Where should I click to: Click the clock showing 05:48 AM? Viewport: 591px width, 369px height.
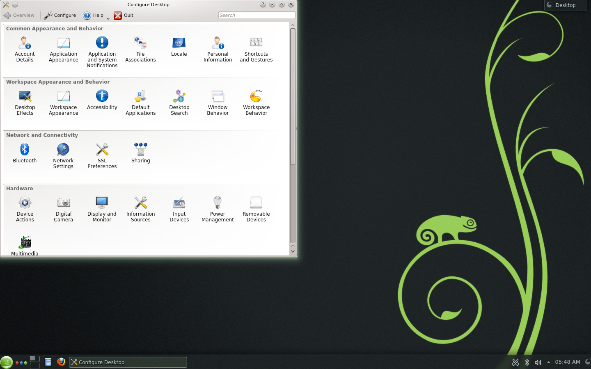(568, 362)
